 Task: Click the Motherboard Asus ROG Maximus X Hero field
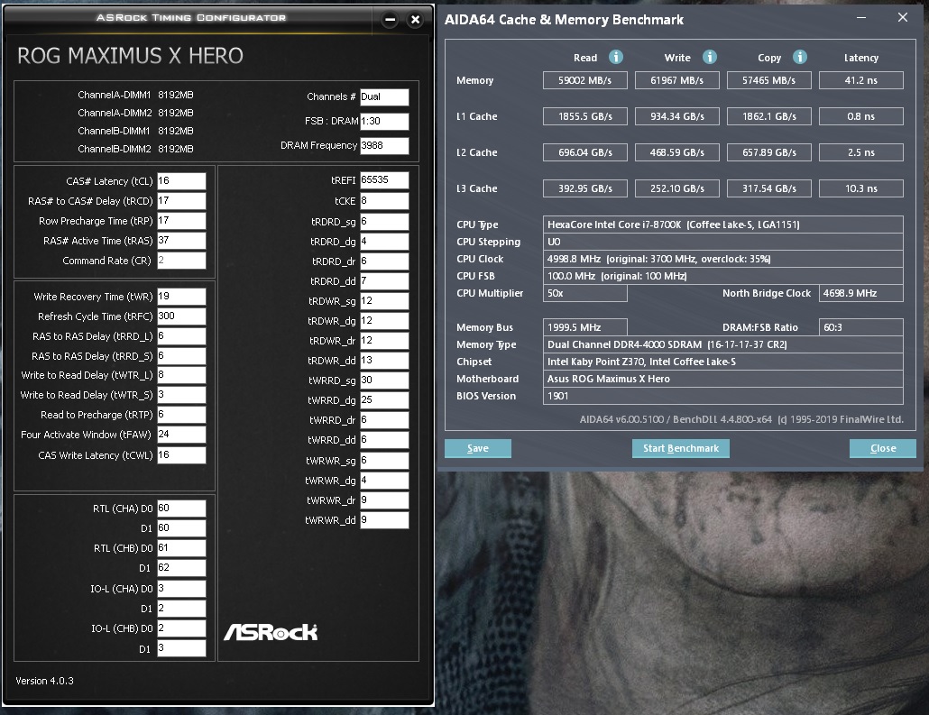pyautogui.click(x=722, y=379)
